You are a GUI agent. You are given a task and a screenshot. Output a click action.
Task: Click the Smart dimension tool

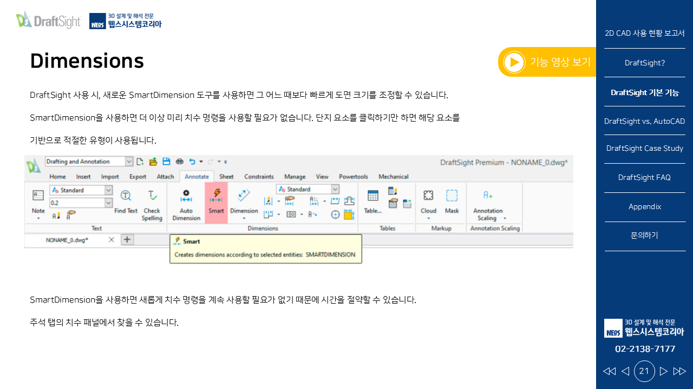point(216,203)
